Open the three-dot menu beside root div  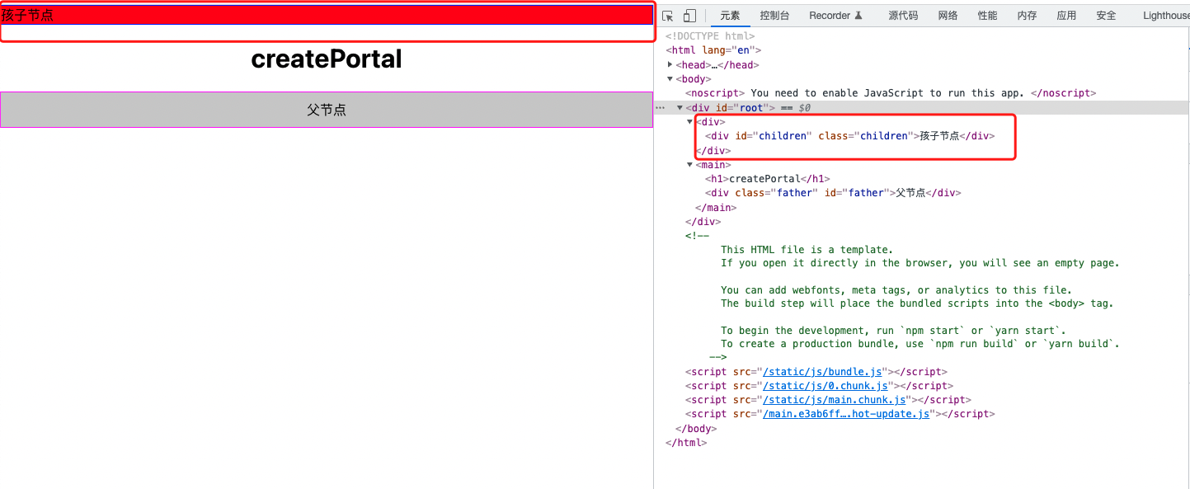[660, 108]
